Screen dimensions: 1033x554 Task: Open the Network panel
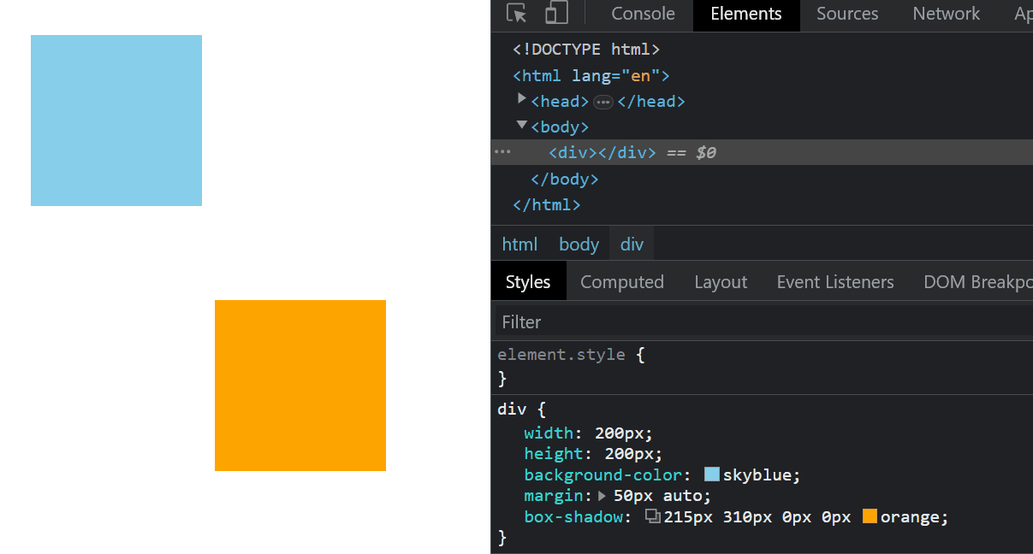pos(945,14)
